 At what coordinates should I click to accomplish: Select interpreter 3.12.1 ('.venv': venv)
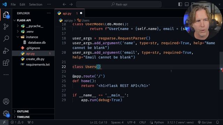(180, 122)
